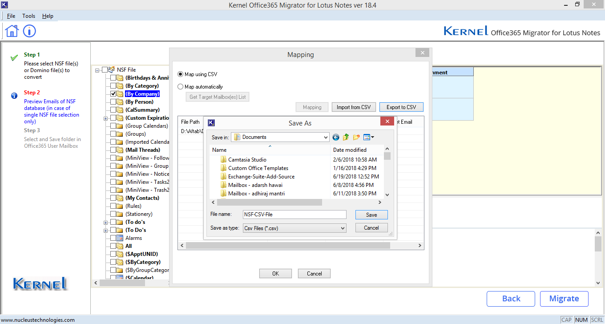This screenshot has height=324, width=605.
Task: Click the Custom Office Templates folder icon
Action: coord(223,168)
